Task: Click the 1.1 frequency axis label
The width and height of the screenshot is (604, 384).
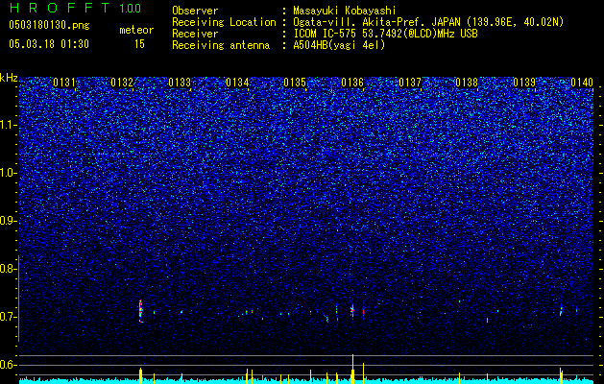Action: coord(8,125)
